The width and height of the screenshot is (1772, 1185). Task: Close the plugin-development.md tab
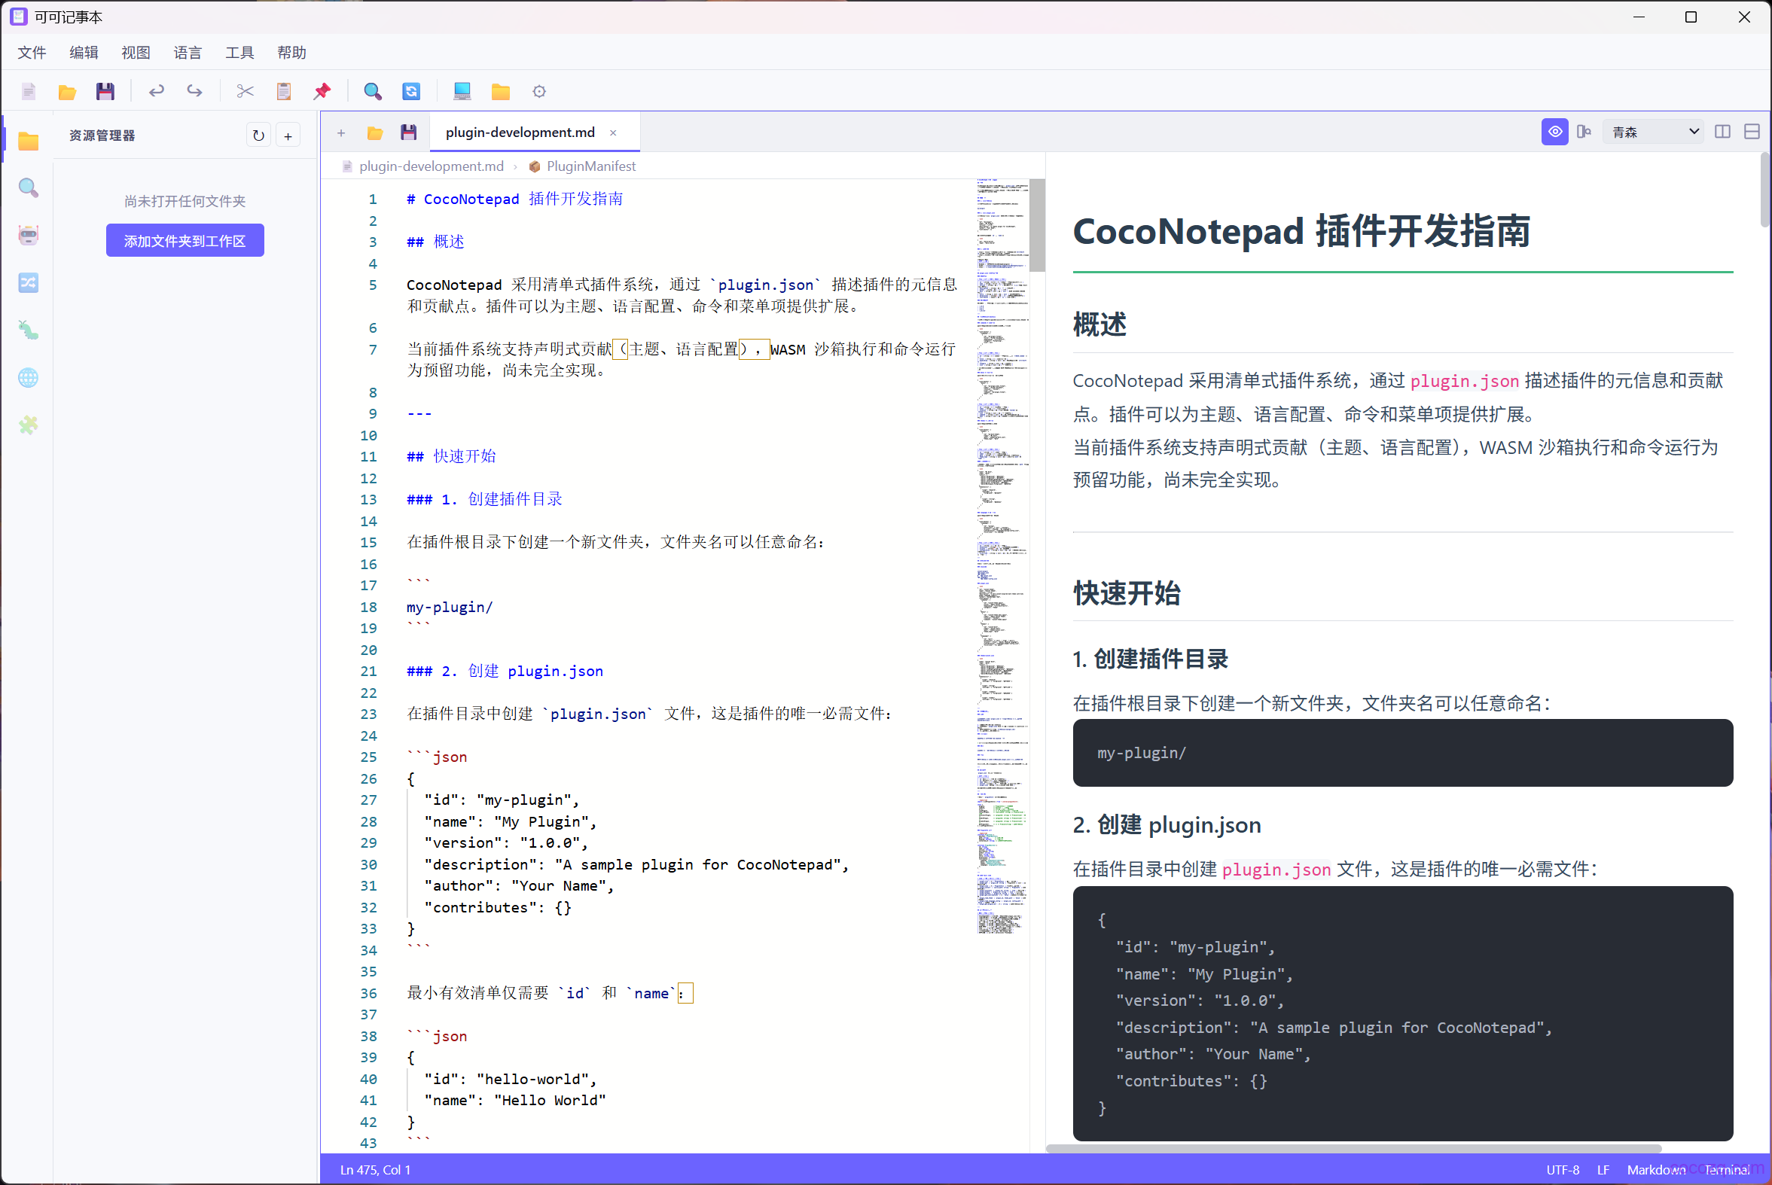coord(613,133)
